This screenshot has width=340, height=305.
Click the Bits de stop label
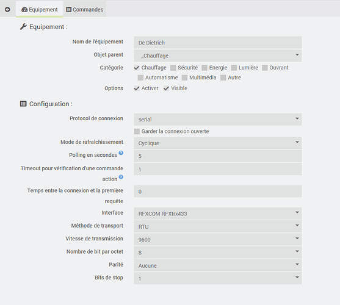[x=109, y=278]
